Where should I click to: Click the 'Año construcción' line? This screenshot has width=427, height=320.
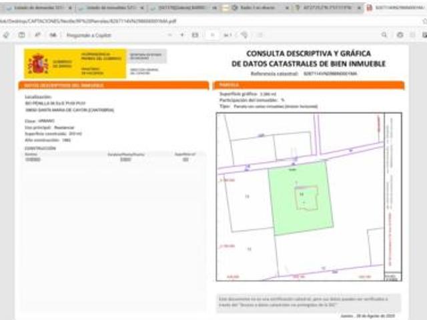coord(47,140)
